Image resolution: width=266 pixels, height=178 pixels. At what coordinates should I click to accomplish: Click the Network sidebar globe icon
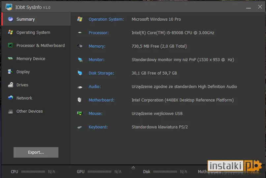[x=11, y=98]
